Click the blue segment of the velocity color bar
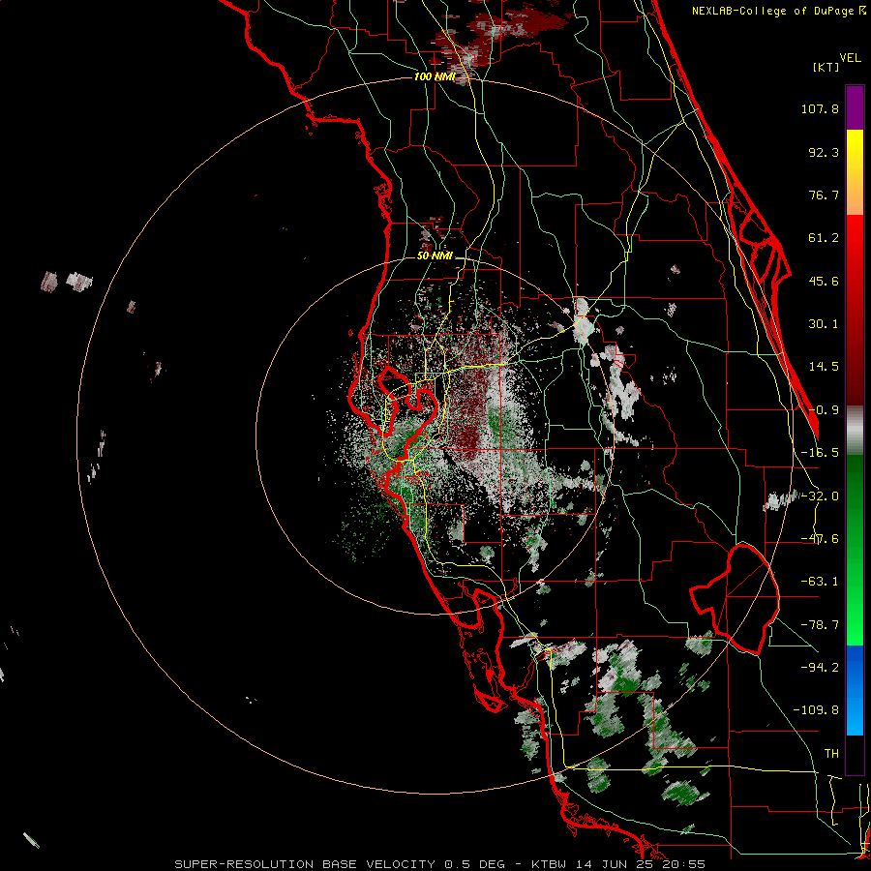This screenshot has height=871, width=871. pos(855,690)
